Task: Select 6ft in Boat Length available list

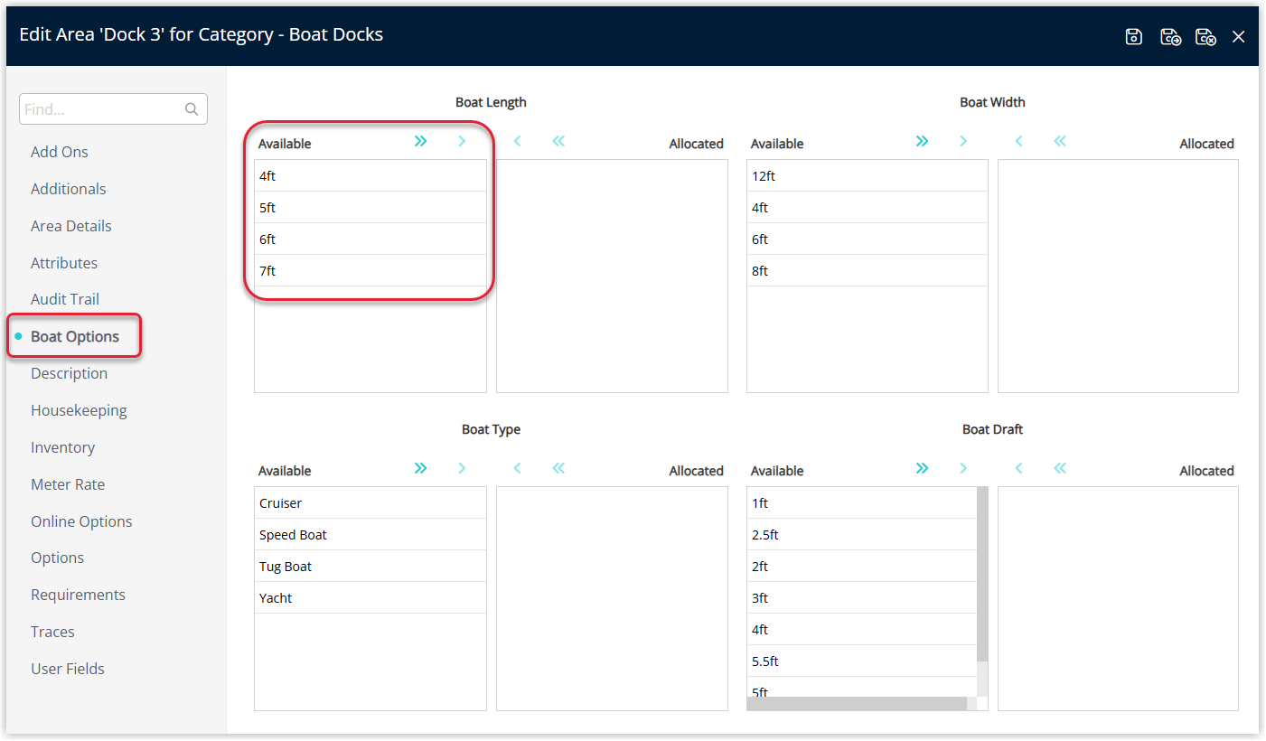Action: [370, 239]
